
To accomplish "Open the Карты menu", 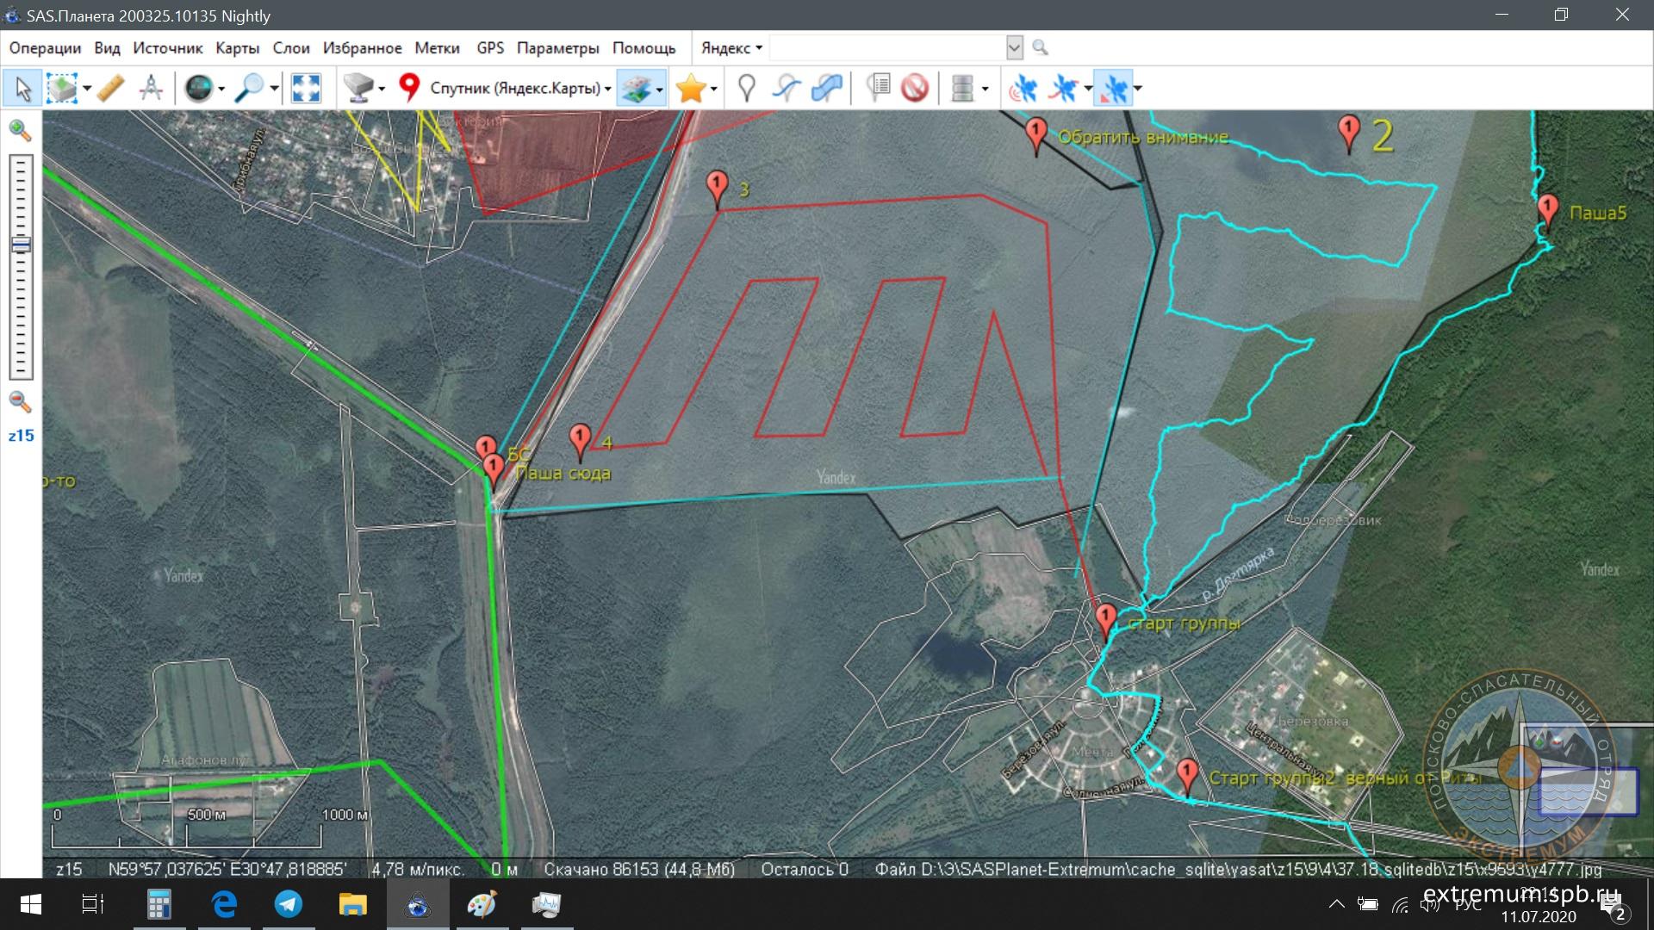I will coord(237,48).
